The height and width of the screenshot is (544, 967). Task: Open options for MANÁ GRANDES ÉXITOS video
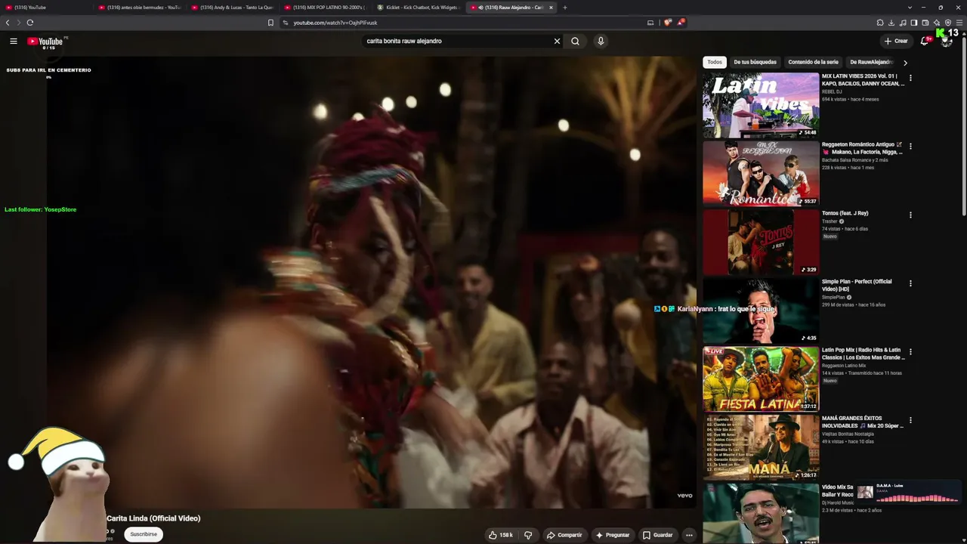(910, 420)
